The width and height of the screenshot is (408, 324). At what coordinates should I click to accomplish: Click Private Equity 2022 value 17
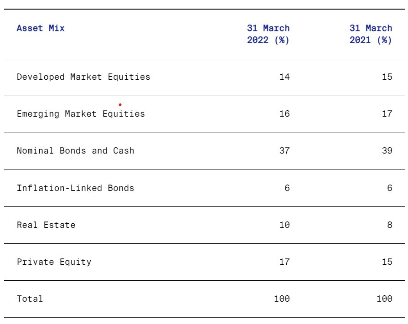pos(284,262)
